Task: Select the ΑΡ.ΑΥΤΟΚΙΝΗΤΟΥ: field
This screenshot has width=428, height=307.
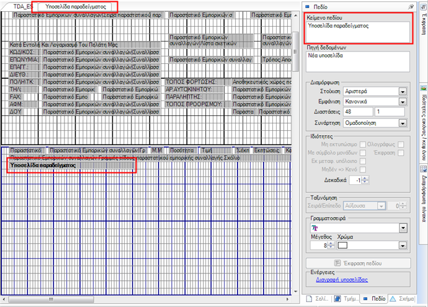Action: 194,89
